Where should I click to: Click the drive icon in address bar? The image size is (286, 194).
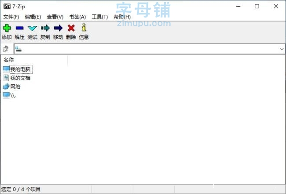(18, 49)
